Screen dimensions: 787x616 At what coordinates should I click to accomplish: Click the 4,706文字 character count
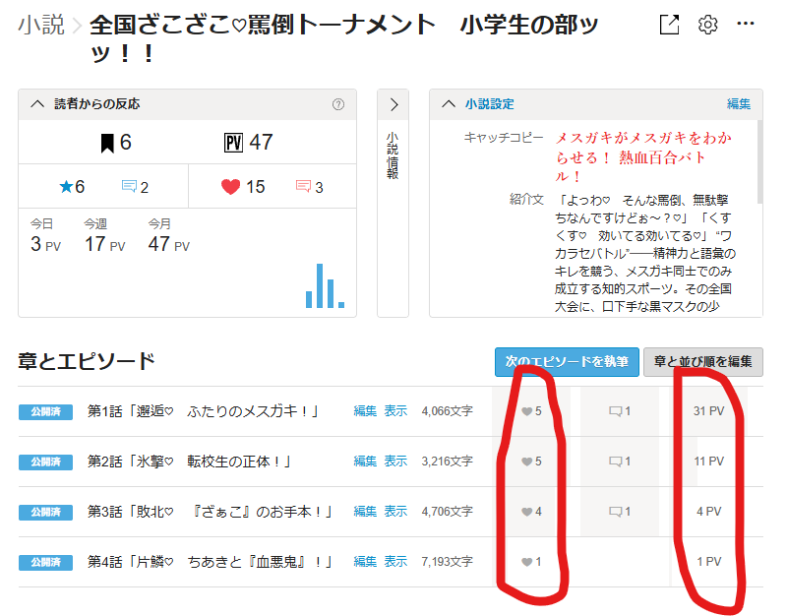point(448,512)
